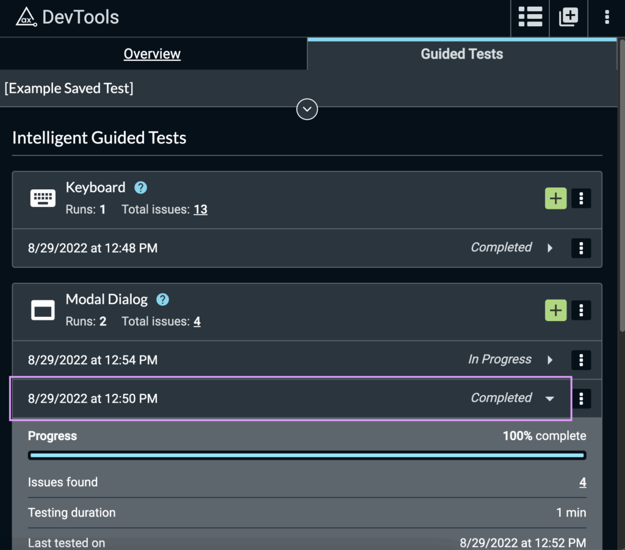Switch to the Overview tab
625x550 pixels.
tap(152, 54)
